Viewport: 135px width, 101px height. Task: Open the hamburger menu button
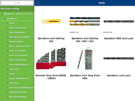[38, 3]
